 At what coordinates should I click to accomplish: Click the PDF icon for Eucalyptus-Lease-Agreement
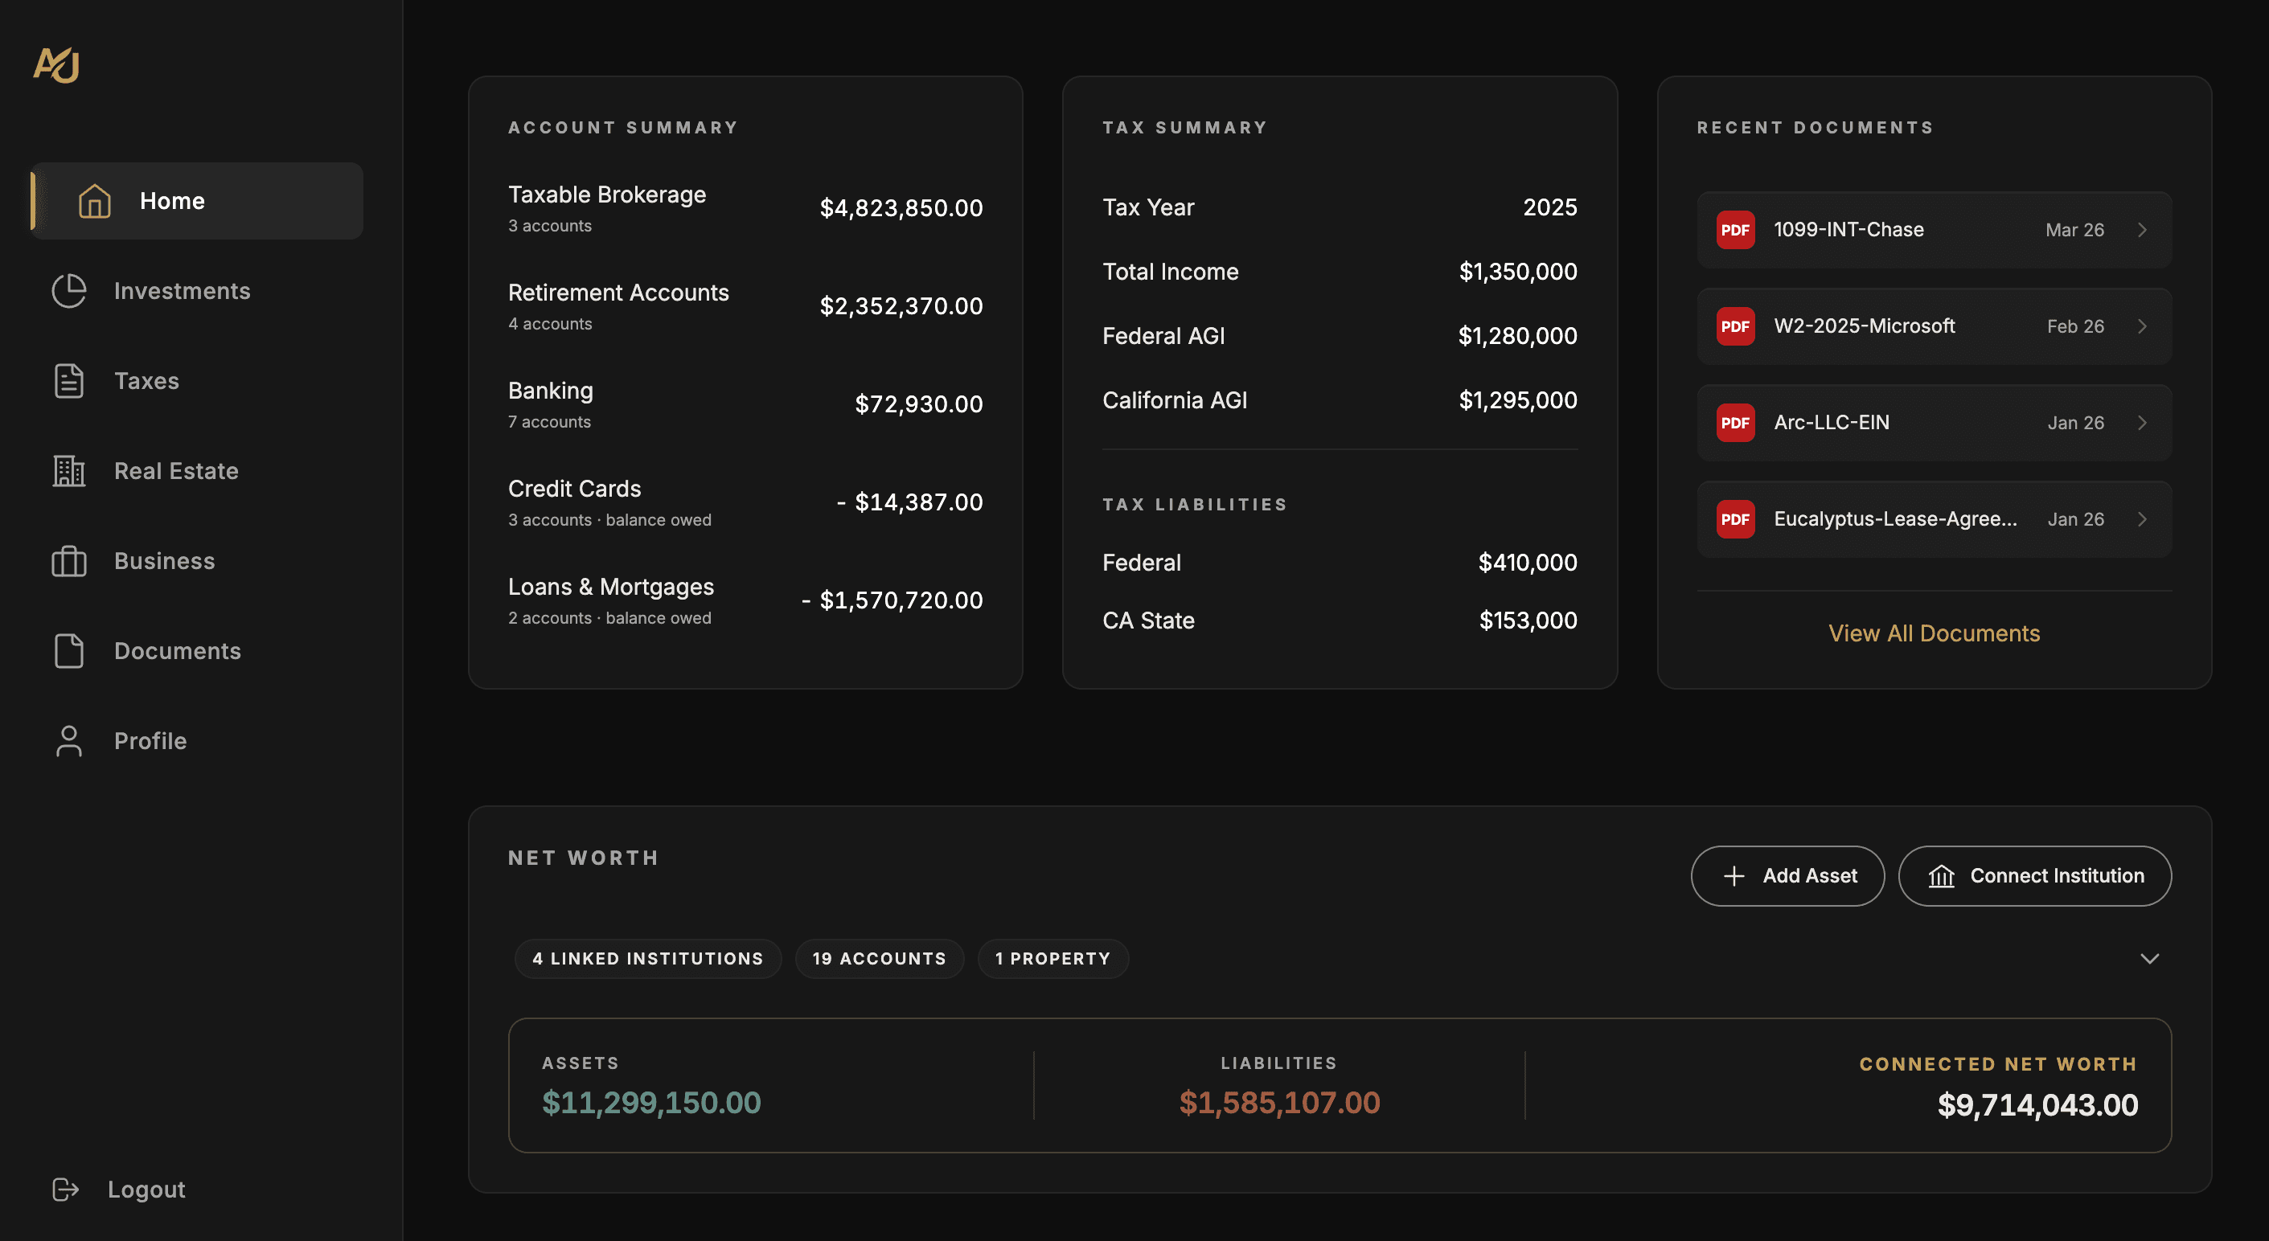coord(1735,518)
